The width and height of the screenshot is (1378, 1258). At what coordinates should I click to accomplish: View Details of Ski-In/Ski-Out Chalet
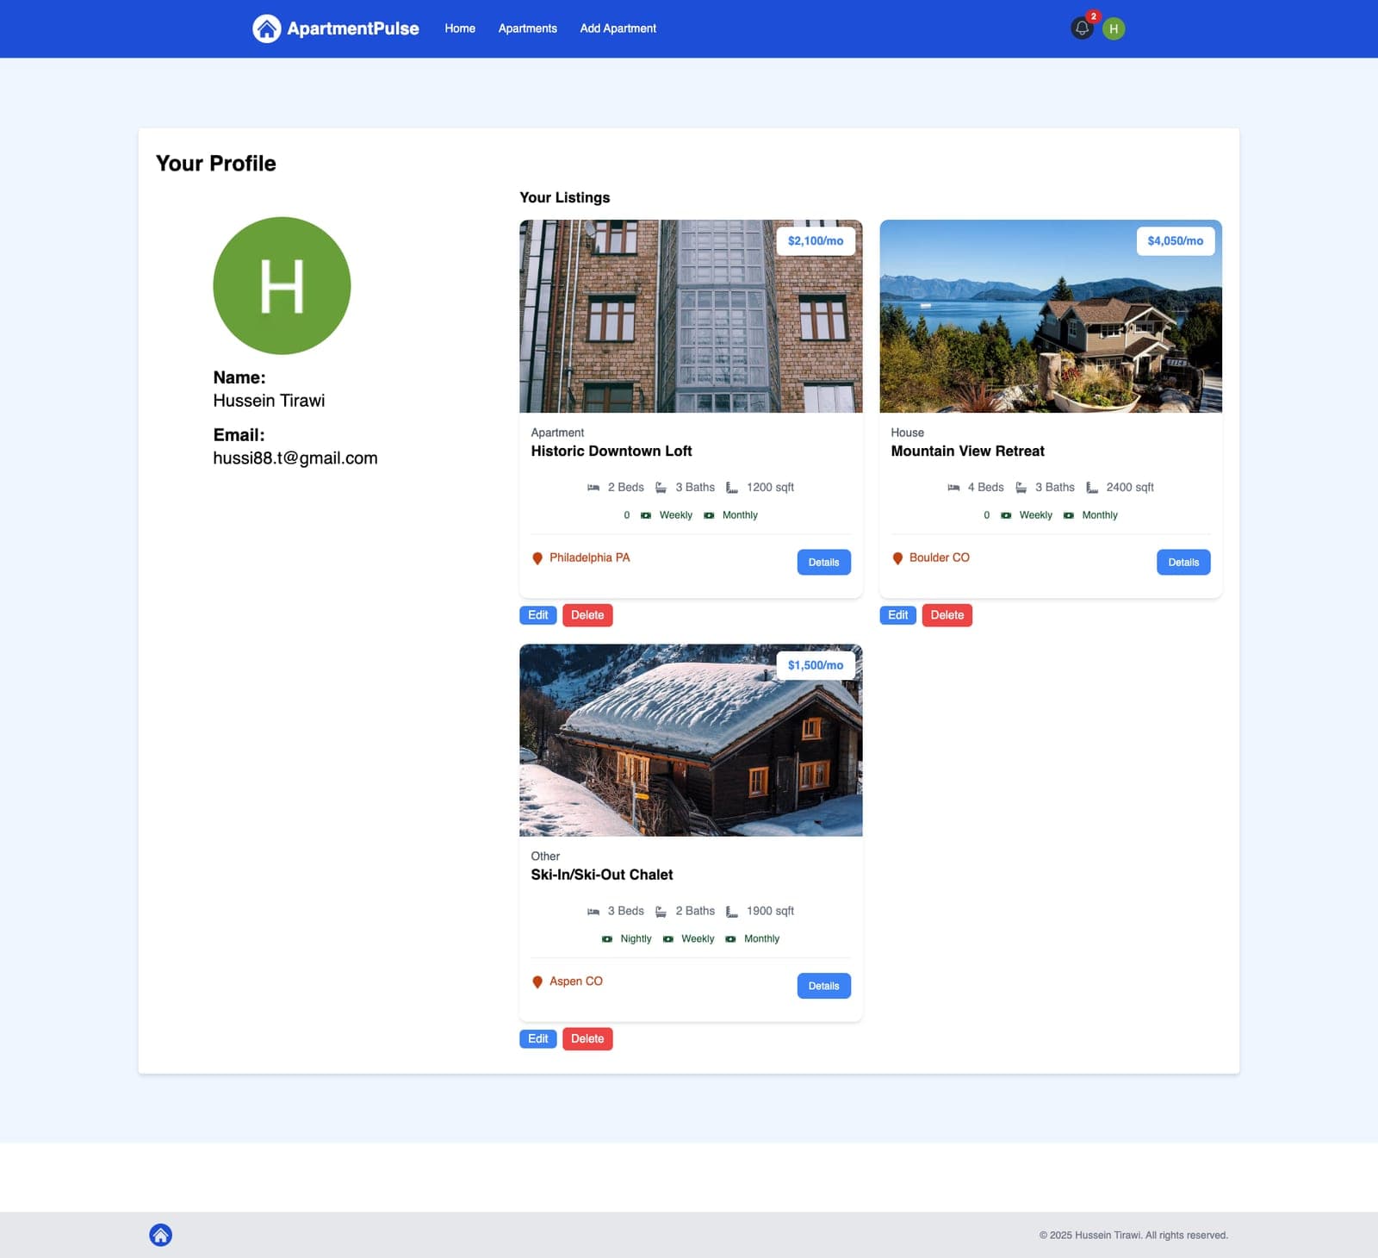tap(823, 987)
